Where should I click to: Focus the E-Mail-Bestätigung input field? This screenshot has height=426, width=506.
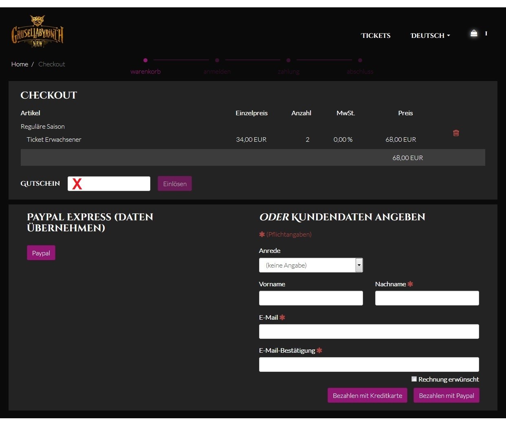click(369, 365)
